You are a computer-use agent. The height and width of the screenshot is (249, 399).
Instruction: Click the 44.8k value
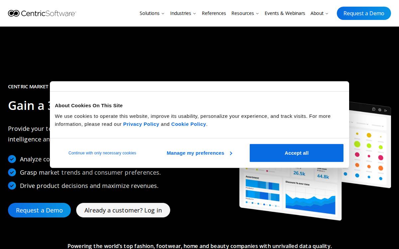[x=323, y=176]
